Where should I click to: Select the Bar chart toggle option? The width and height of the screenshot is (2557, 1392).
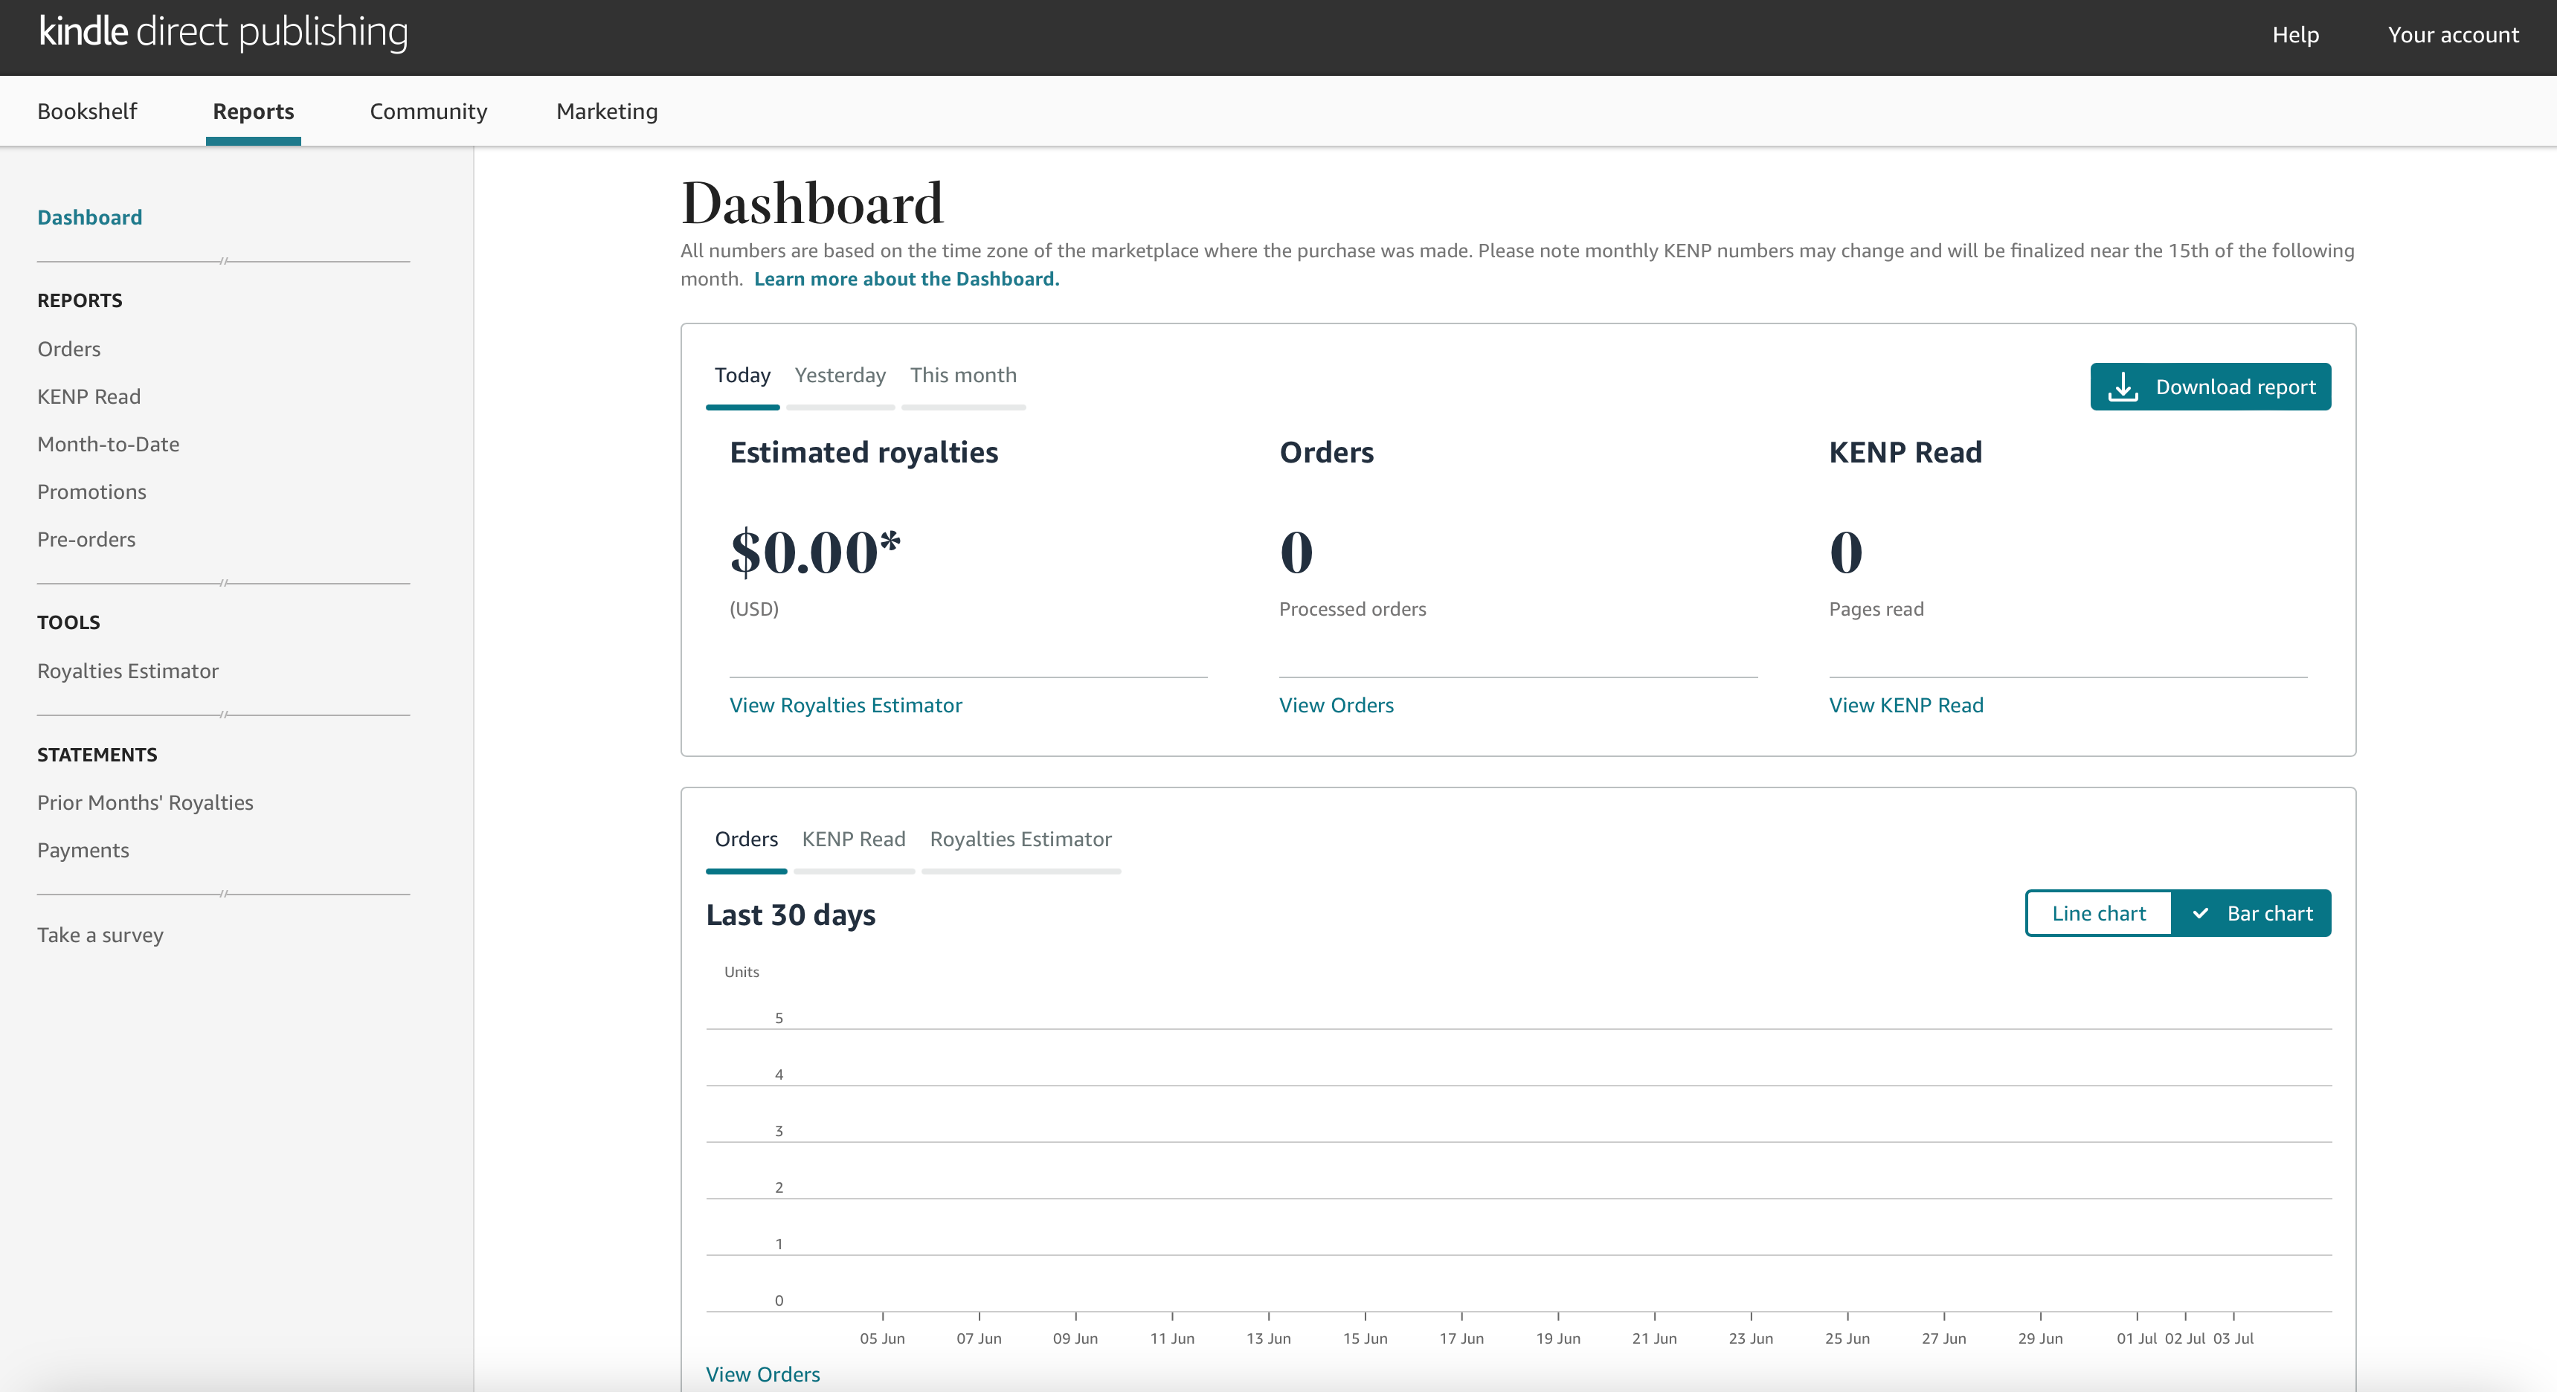pyautogui.click(x=2251, y=913)
